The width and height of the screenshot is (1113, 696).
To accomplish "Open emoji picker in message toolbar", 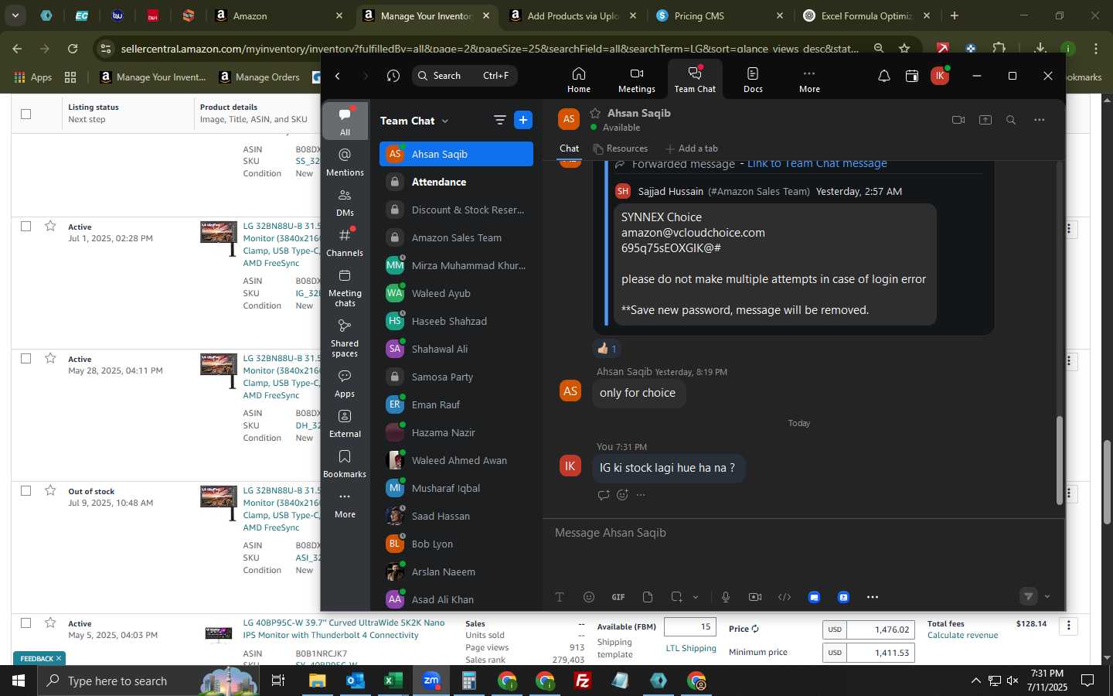I will click(x=589, y=597).
